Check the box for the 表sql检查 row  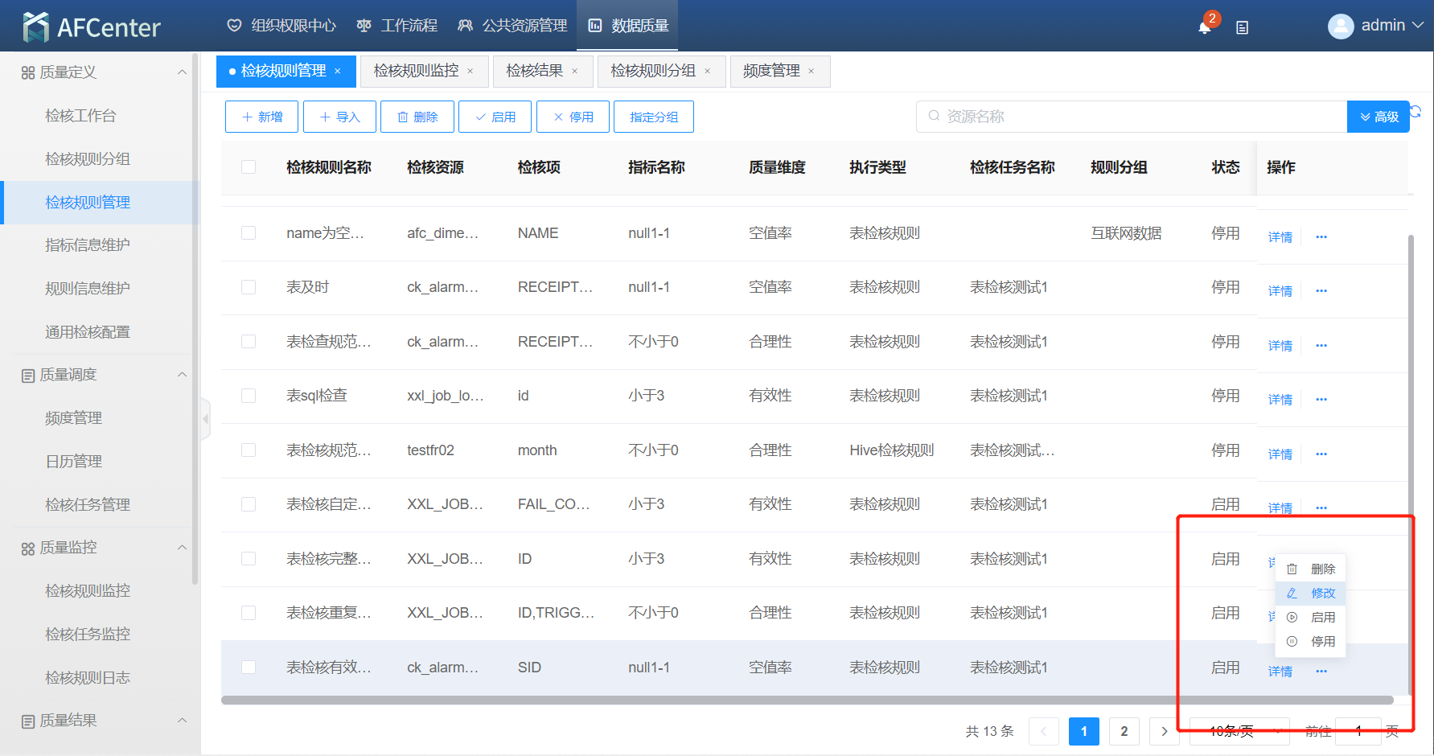(x=249, y=396)
